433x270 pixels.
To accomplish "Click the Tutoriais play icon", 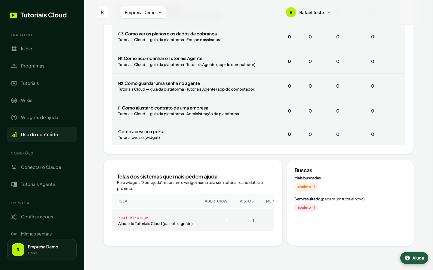I will 14,83.
